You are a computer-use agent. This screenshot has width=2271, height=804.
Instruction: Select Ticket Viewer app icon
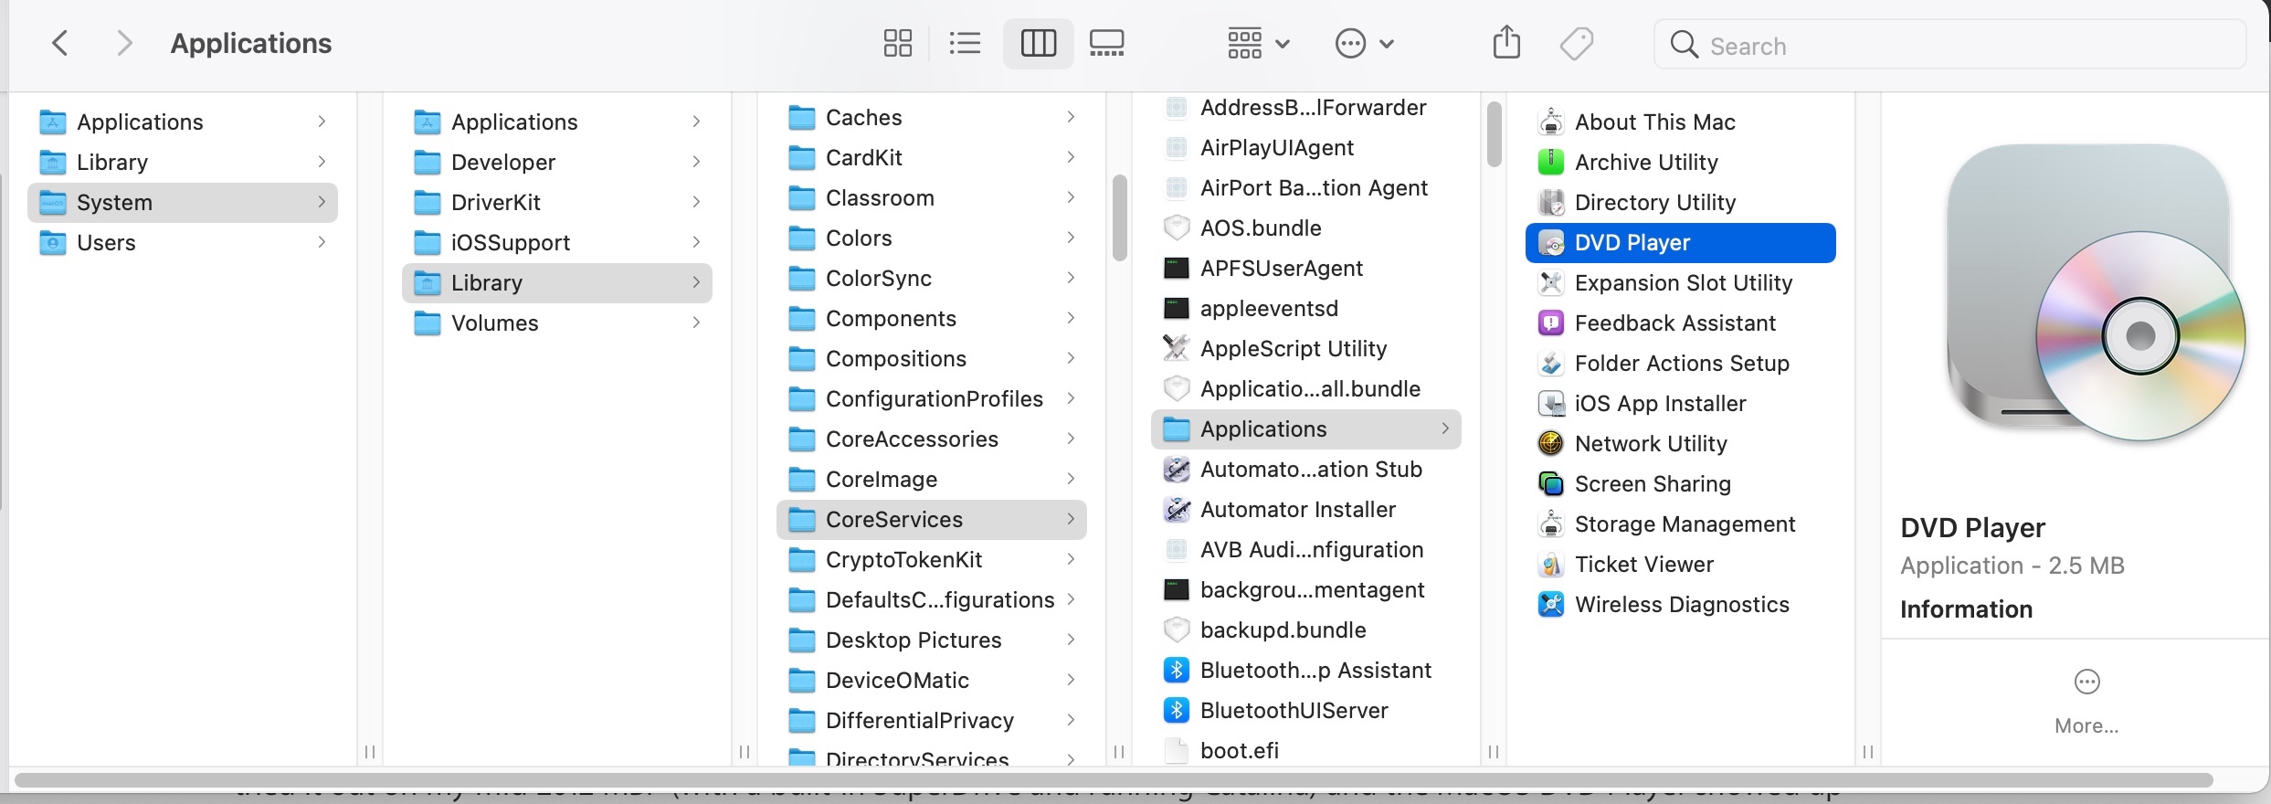[x=1550, y=565]
